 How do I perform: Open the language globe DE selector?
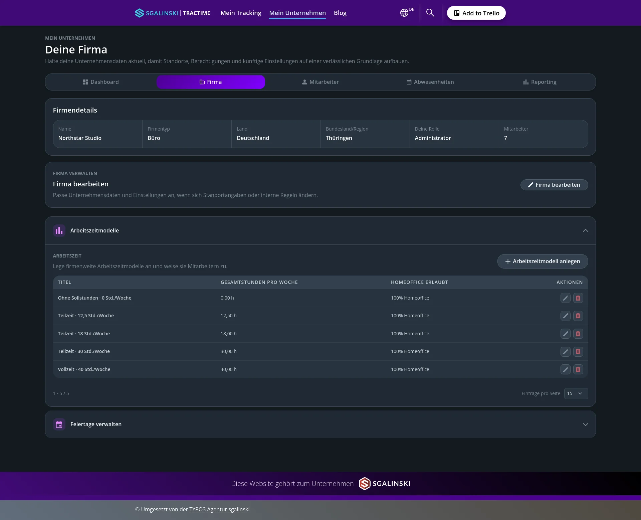point(407,13)
